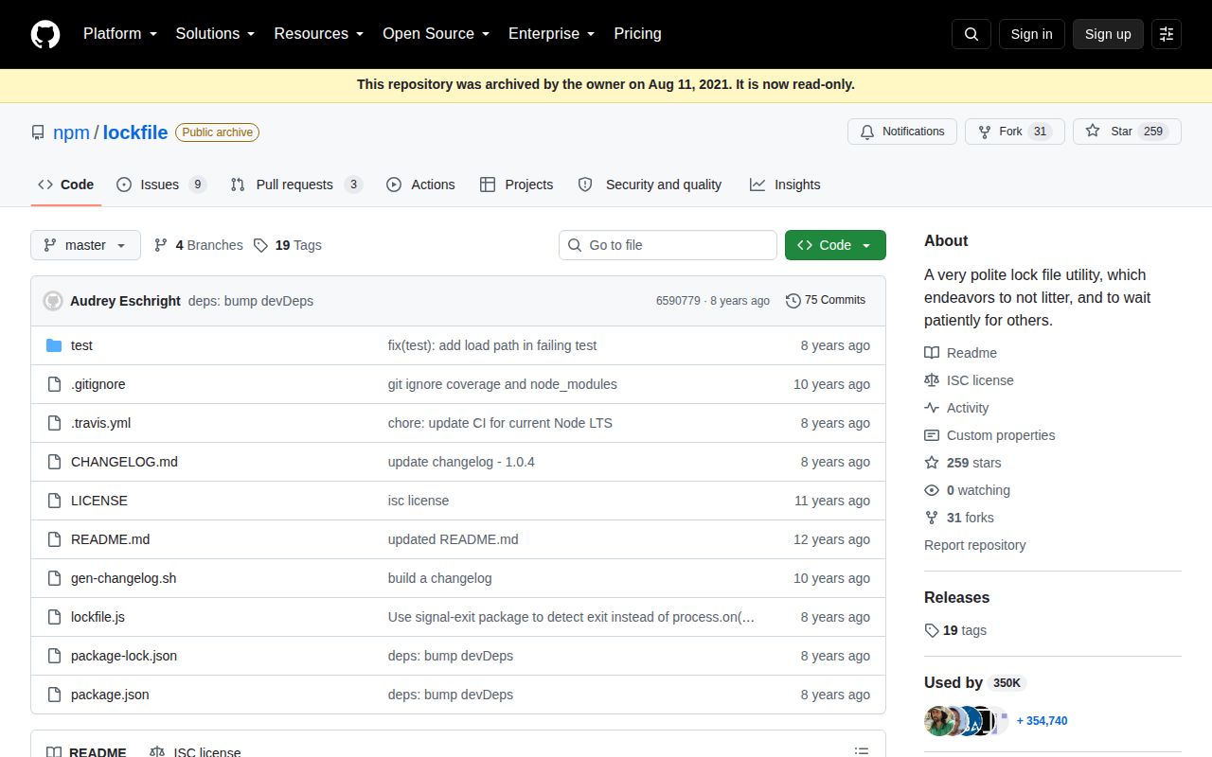Open the 'deps: bump devDeps' latest commit message
Screen dimensions: 1212x757
tap(251, 301)
